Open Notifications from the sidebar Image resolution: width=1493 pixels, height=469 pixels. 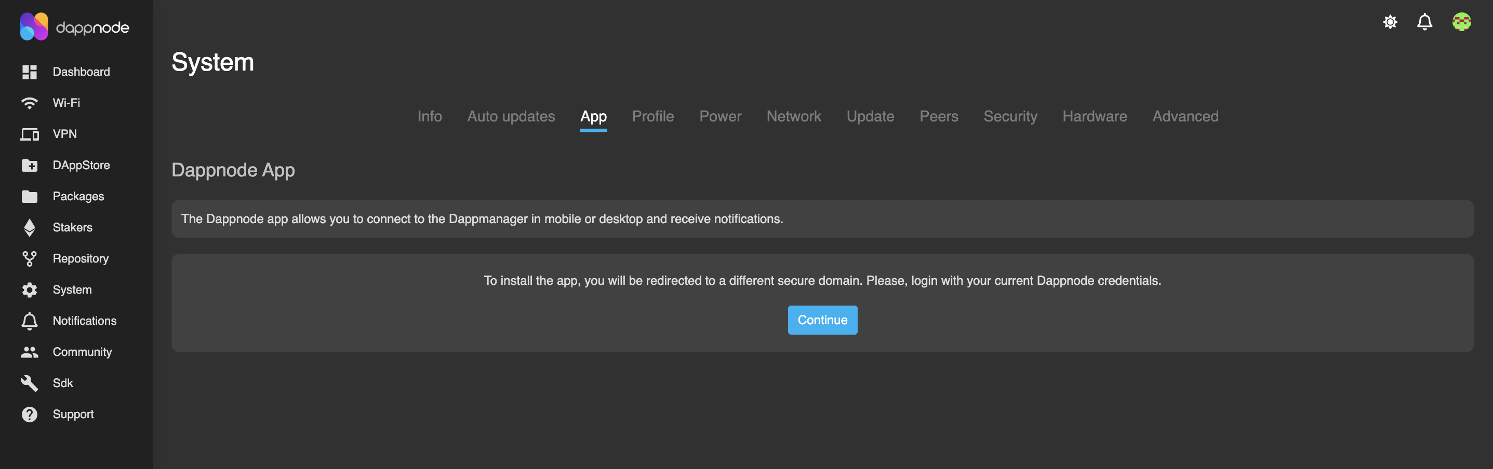pyautogui.click(x=84, y=321)
